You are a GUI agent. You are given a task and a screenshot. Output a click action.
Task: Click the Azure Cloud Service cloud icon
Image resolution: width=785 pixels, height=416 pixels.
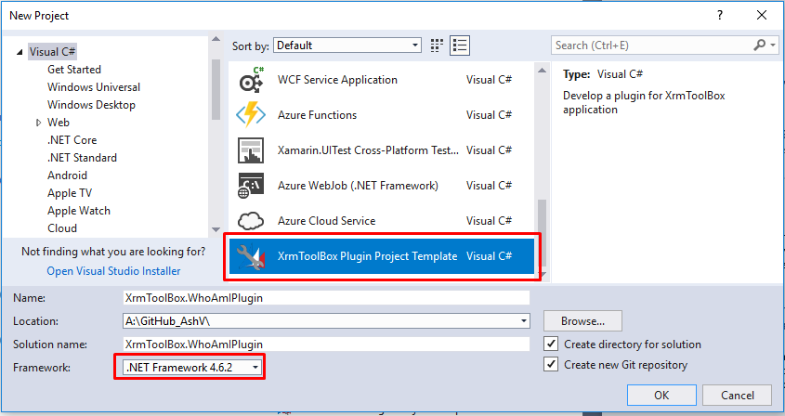pos(251,221)
